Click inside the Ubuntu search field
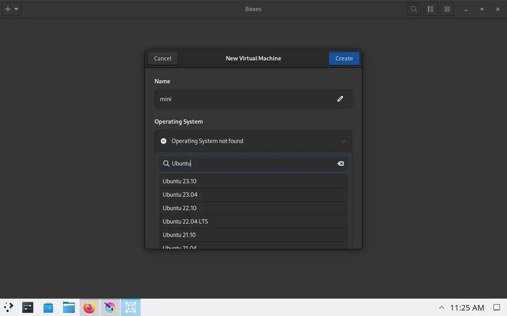The width and height of the screenshot is (507, 316). pos(253,164)
